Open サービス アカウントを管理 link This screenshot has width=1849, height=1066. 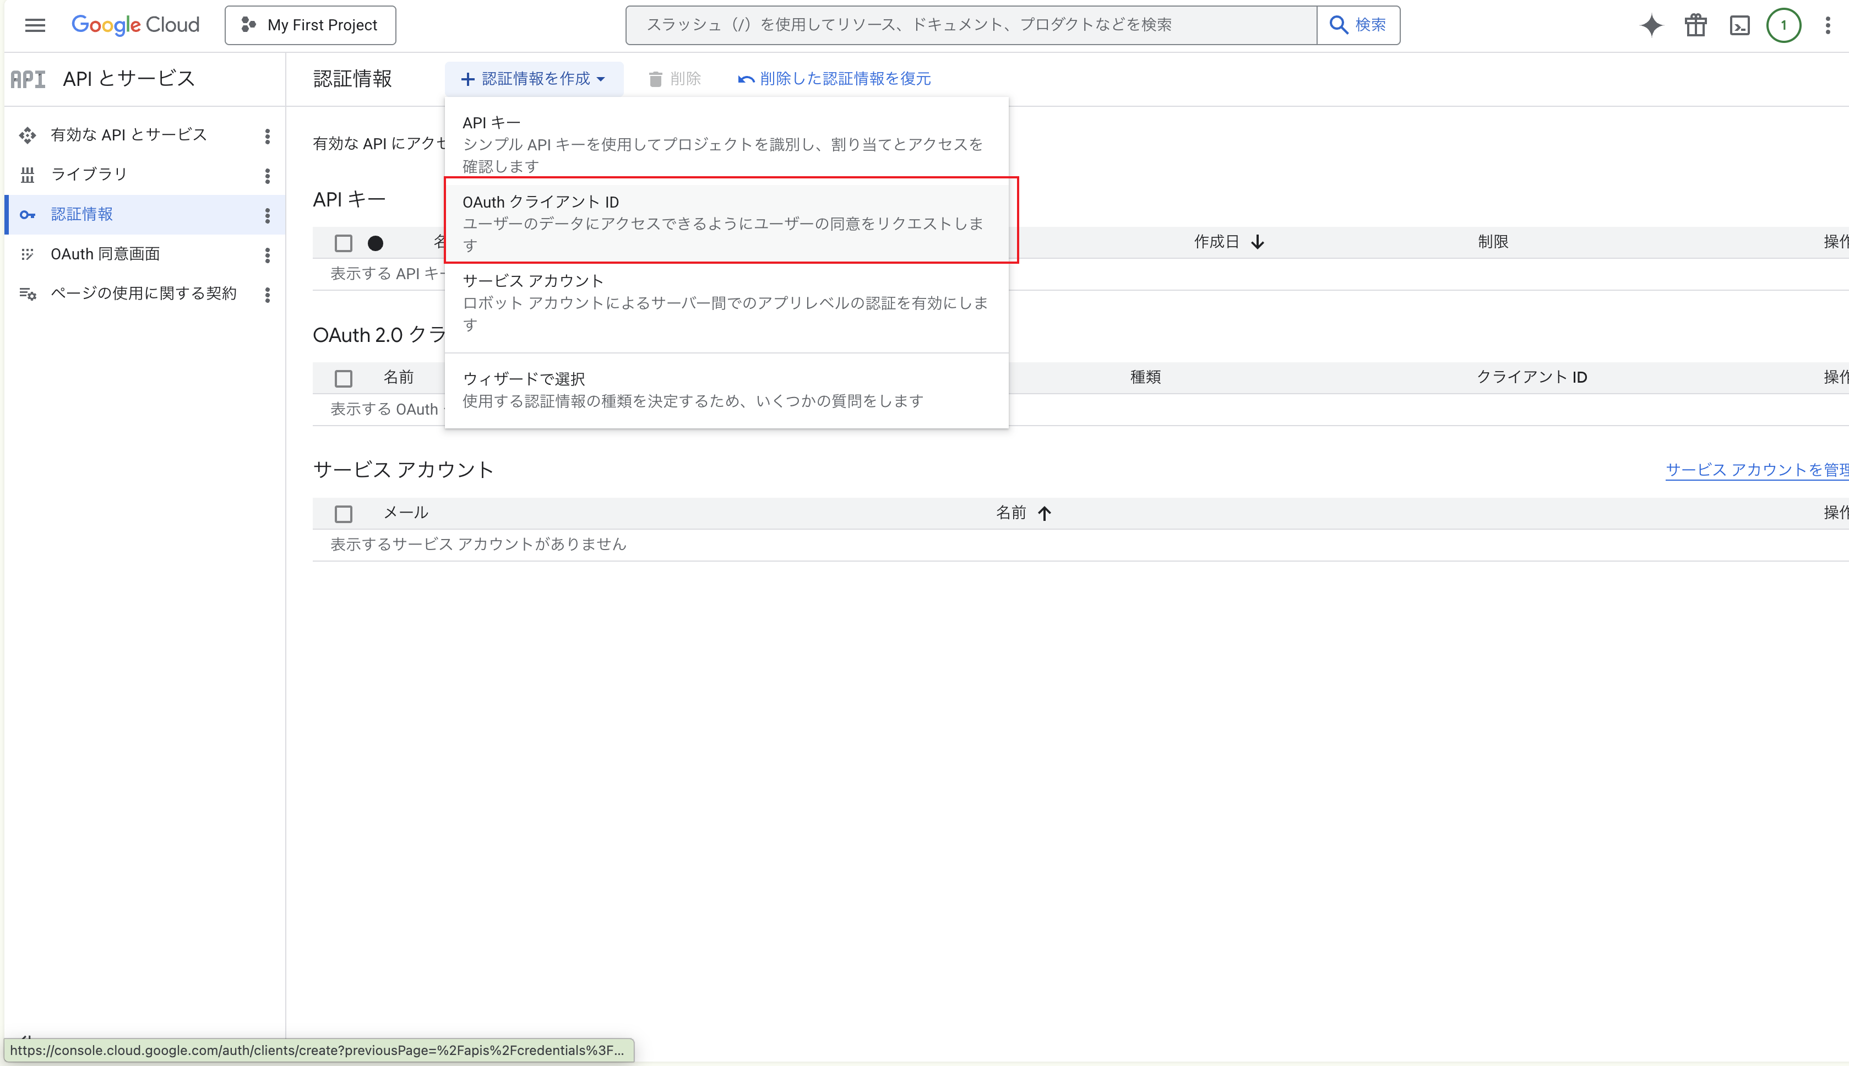1756,469
